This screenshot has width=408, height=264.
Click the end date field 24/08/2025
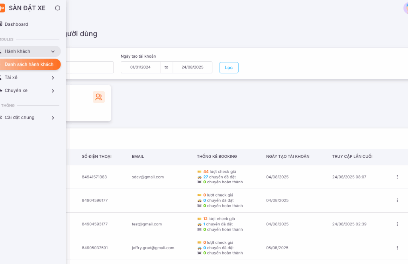(x=192, y=67)
